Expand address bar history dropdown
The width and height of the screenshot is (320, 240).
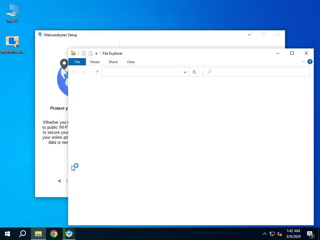[185, 72]
